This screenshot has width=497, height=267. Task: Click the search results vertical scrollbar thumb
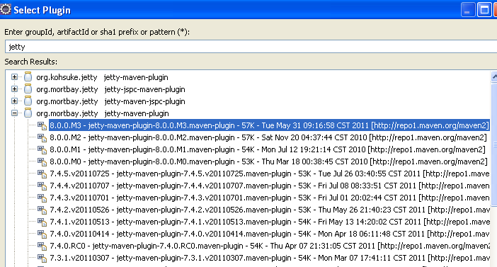coord(494,144)
